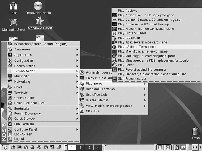Launch Play KSirtet, a Tetris clone
The image size is (202, 151).
point(157,47)
